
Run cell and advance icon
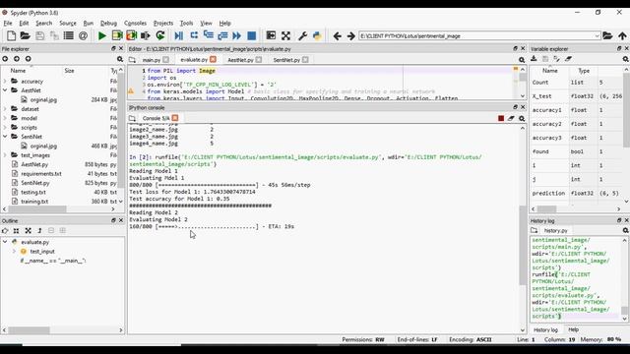(131, 35)
